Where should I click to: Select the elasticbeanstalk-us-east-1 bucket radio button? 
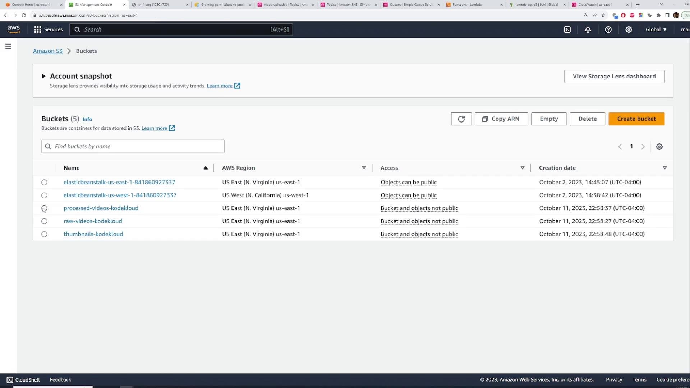click(44, 183)
